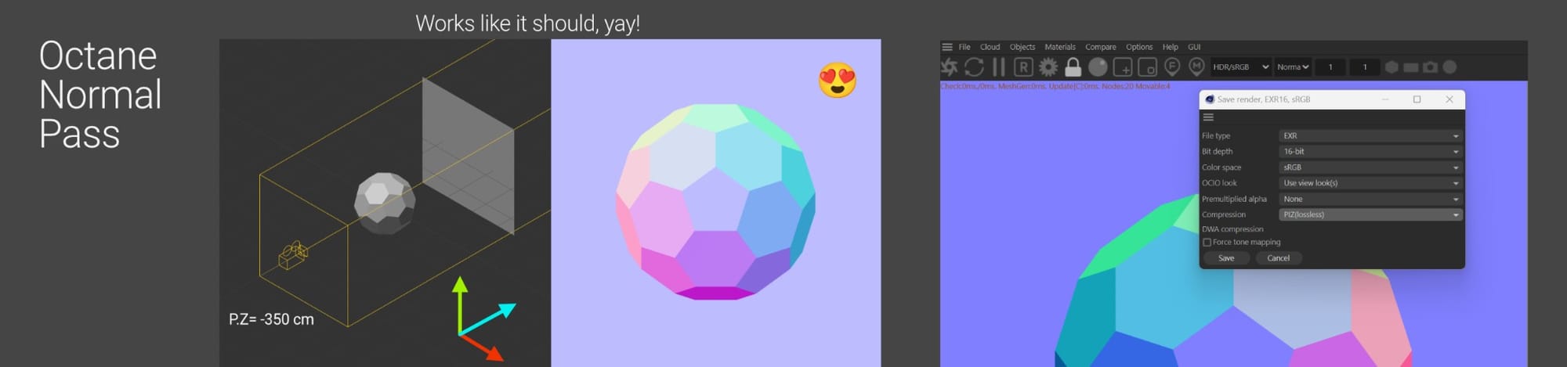This screenshot has width=1567, height=367.
Task: Open the Bit depth 16-bit dropdown
Action: (x=1370, y=152)
